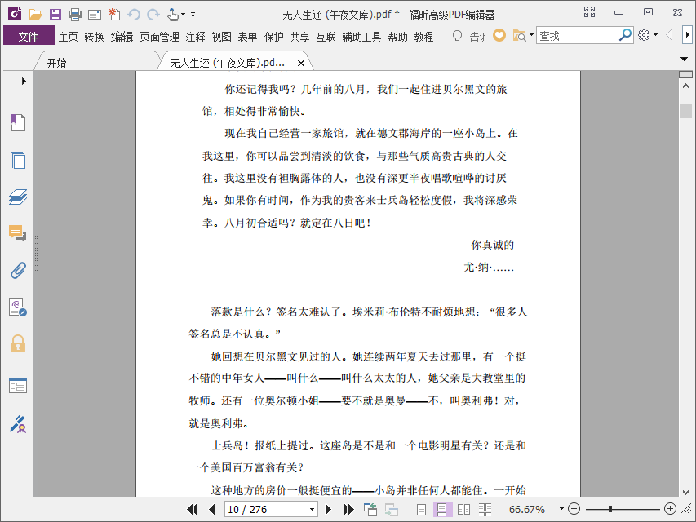Click the email envelope icon in quick toolbar
696x522 pixels.
95,15
